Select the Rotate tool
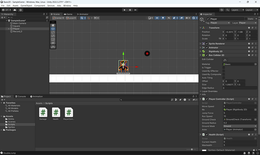Screen dimensions: 260x155 tap(53, 33)
